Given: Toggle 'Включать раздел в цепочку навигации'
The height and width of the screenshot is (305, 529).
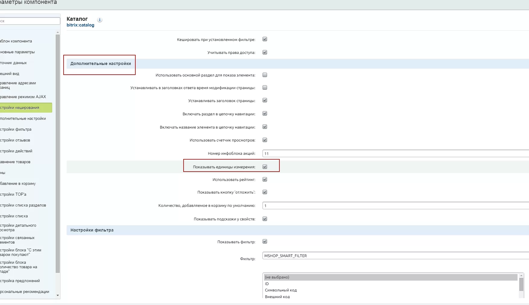Looking at the screenshot, I should [265, 114].
